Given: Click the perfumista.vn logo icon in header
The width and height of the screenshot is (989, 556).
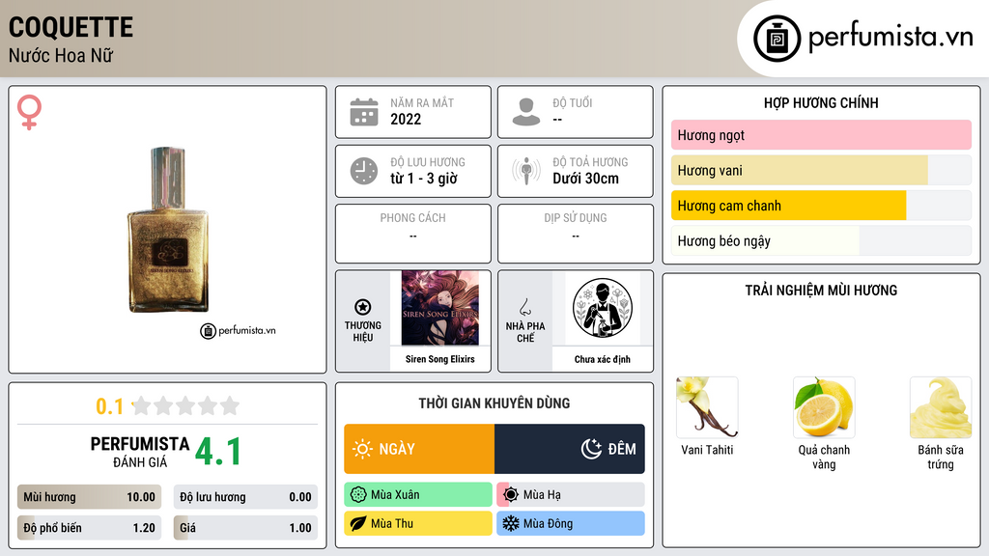Looking at the screenshot, I should point(777,39).
